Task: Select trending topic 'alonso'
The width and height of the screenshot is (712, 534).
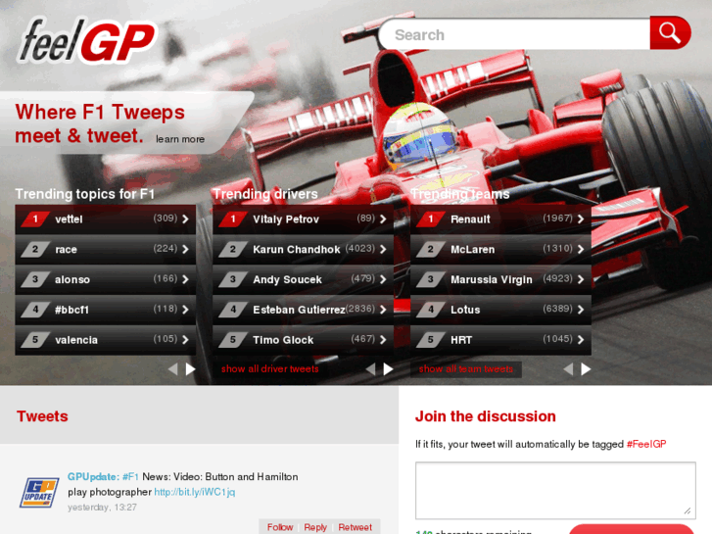Action: click(72, 279)
